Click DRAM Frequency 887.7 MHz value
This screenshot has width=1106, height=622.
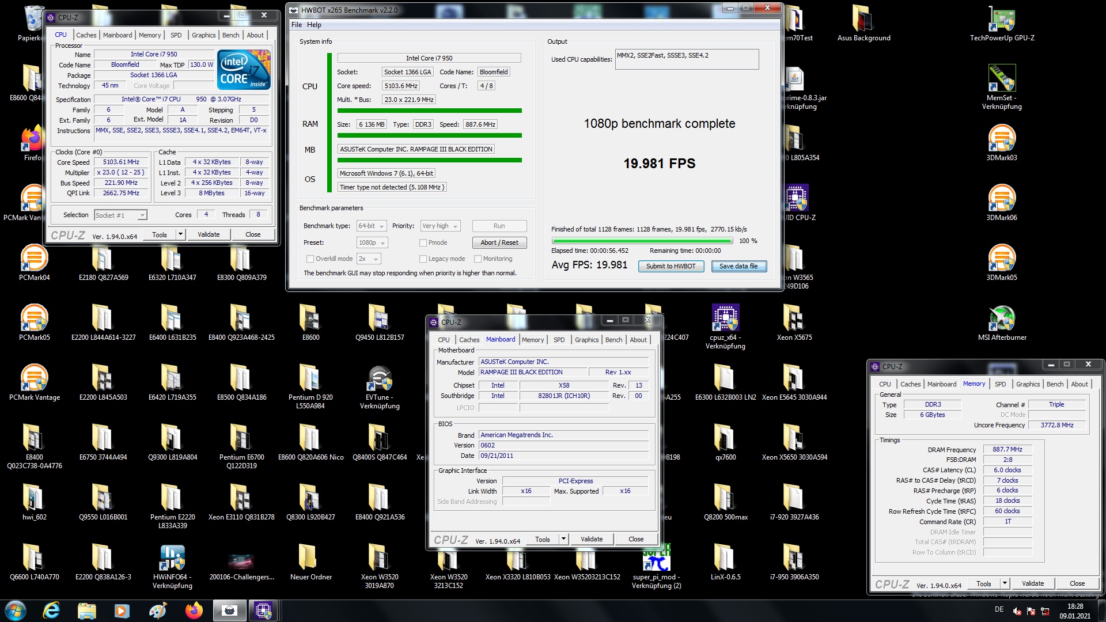[1007, 449]
